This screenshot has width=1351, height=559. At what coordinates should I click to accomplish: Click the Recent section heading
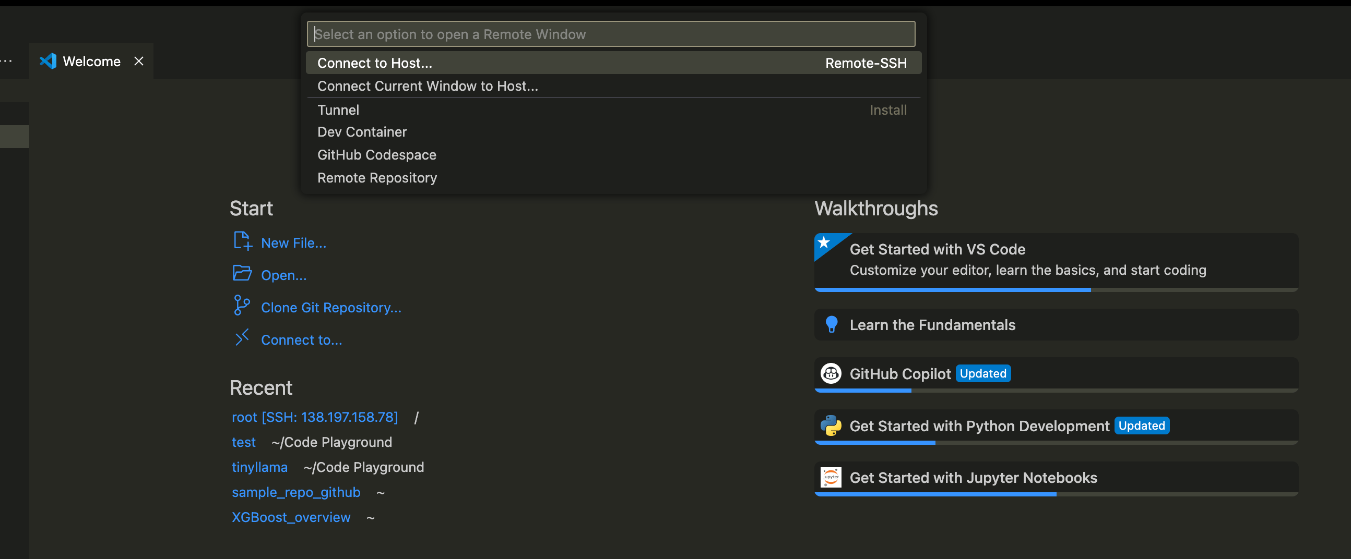261,387
